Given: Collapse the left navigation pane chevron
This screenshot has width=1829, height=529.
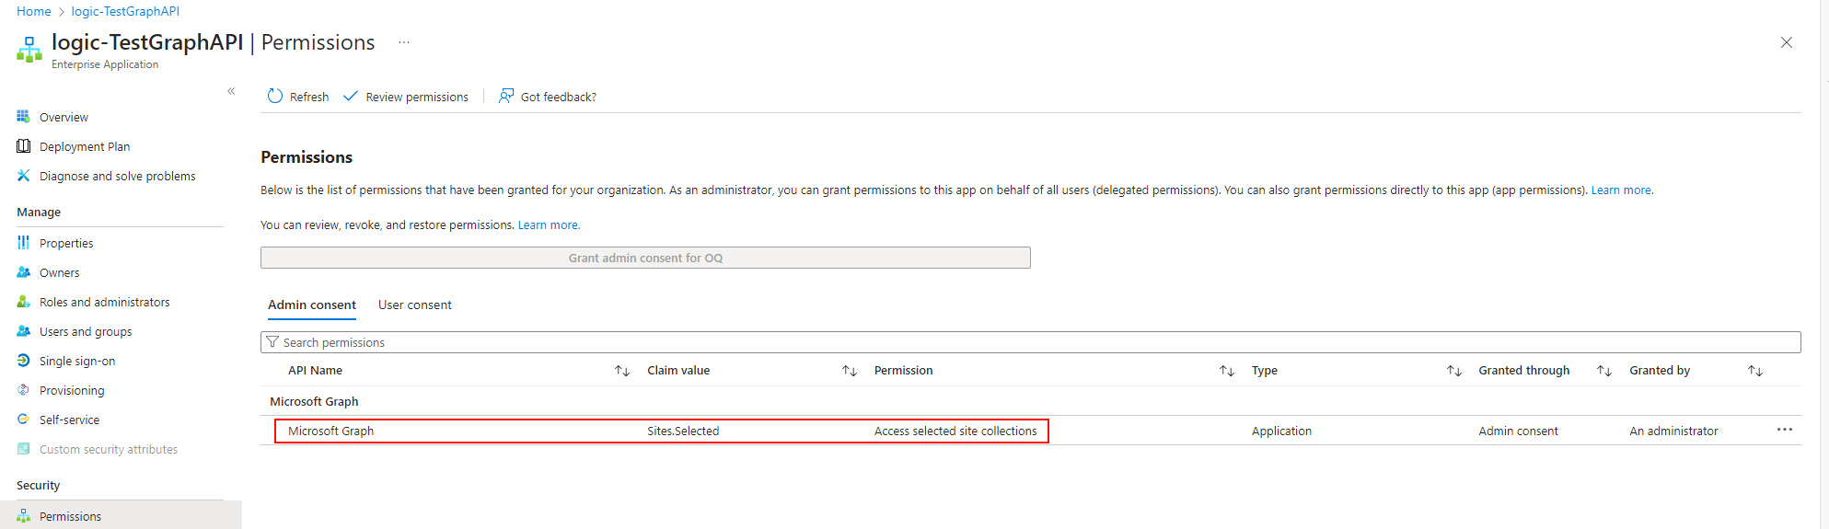Looking at the screenshot, I should (231, 91).
